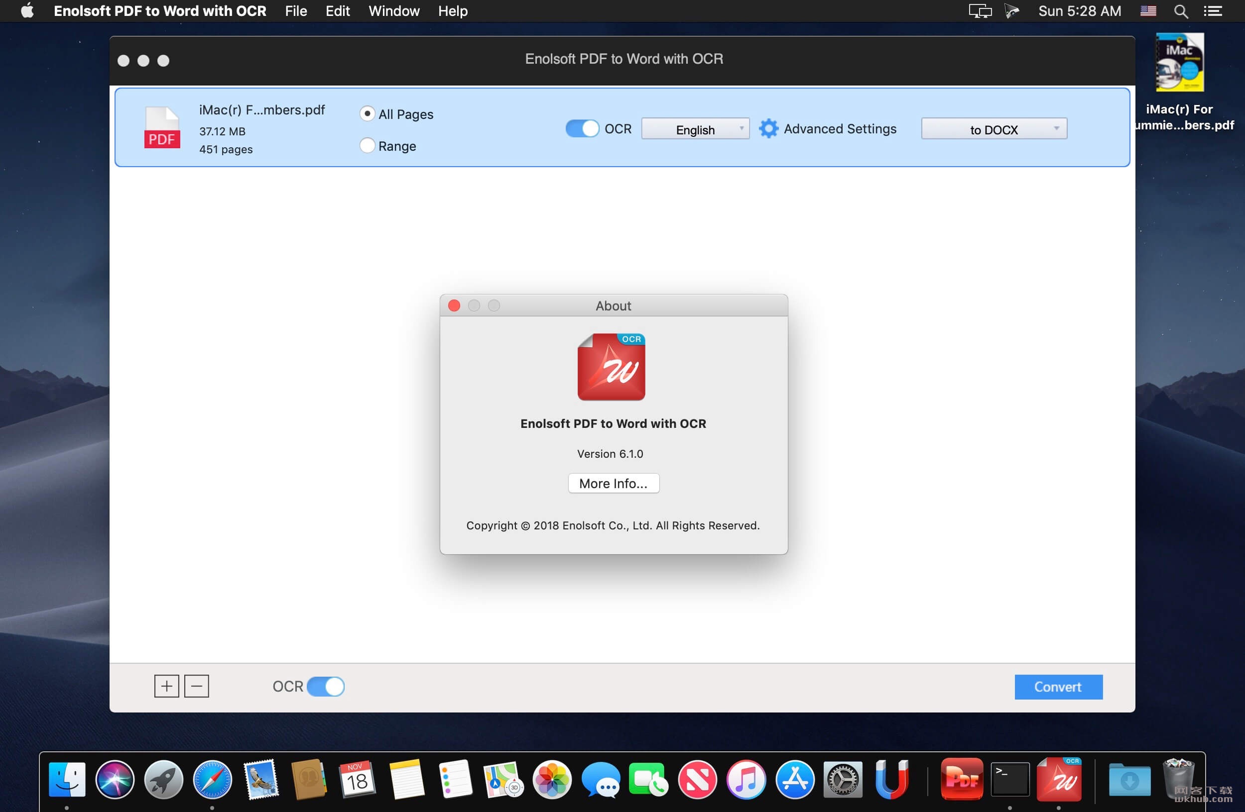Open Terminal from the dock
The image size is (1245, 812).
point(1010,780)
